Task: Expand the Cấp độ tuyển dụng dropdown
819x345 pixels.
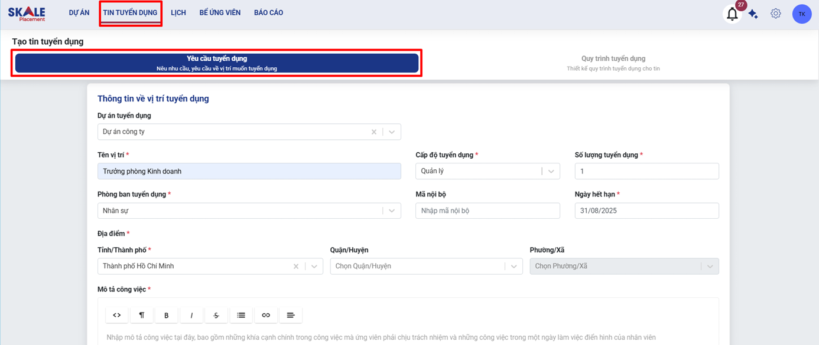Action: coord(551,172)
